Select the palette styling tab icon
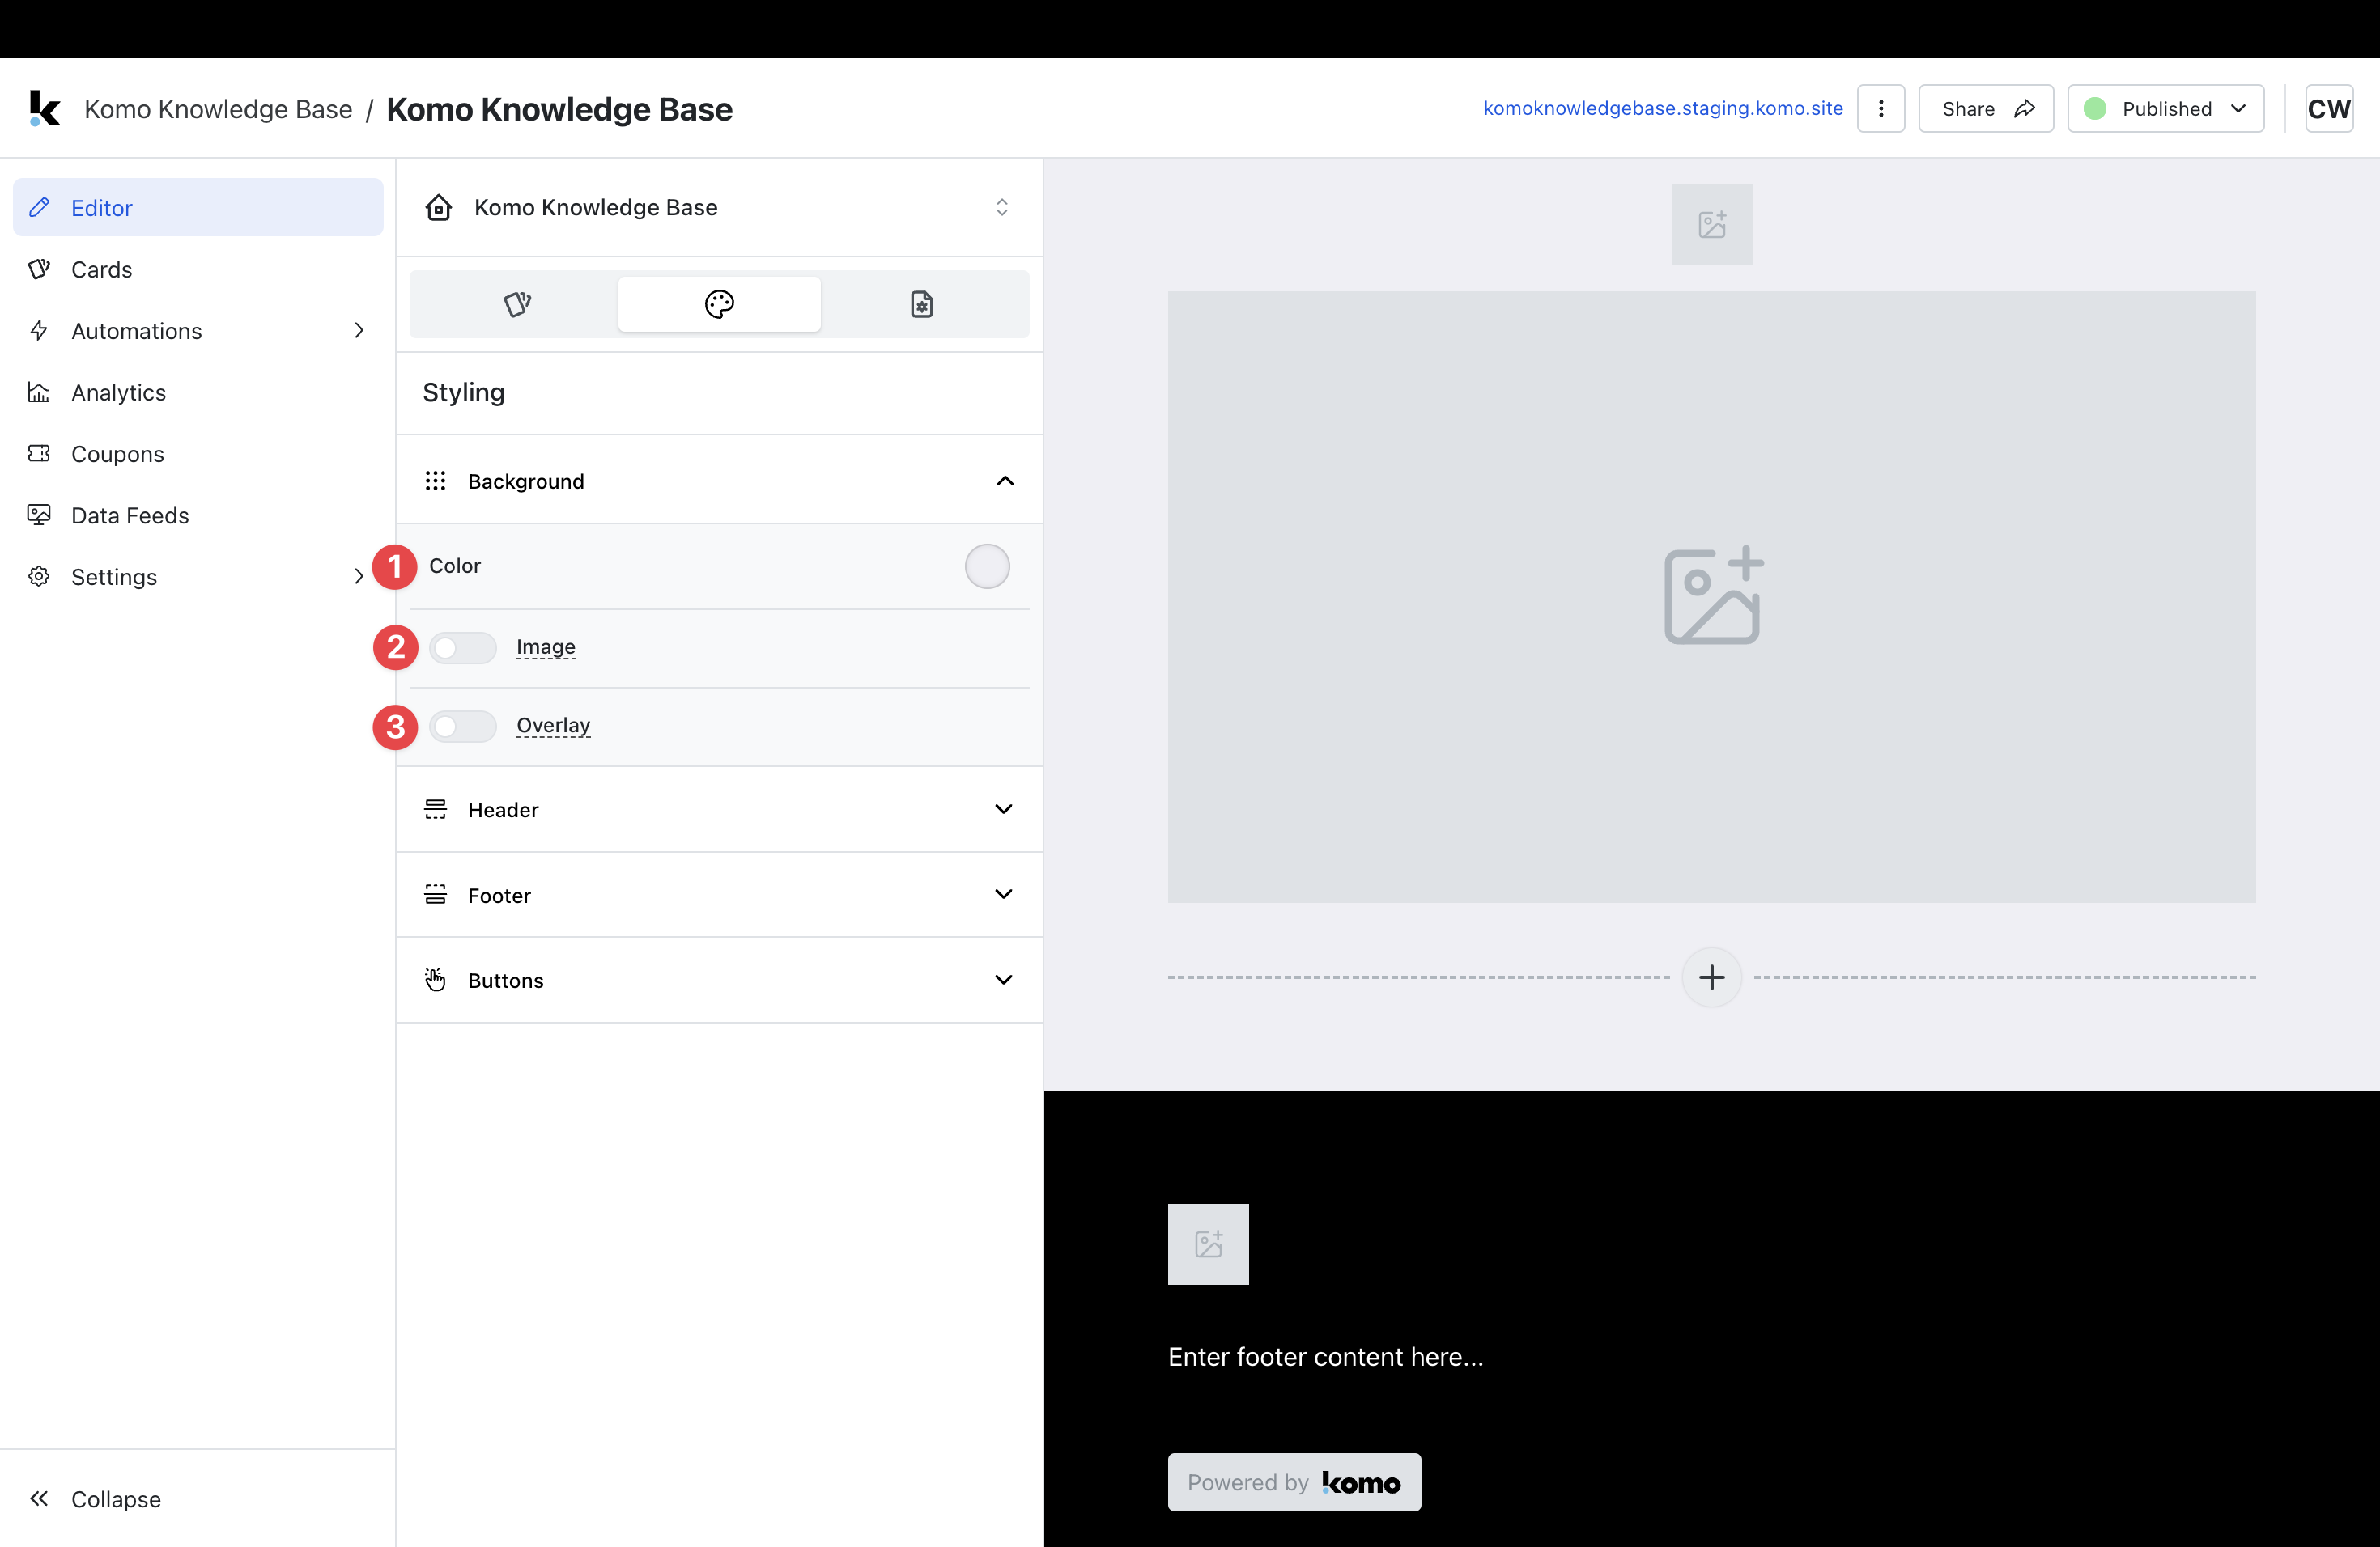 point(719,303)
